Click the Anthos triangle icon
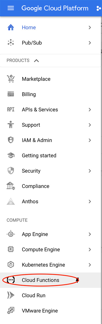The width and height of the screenshot is (102, 324). point(11,202)
